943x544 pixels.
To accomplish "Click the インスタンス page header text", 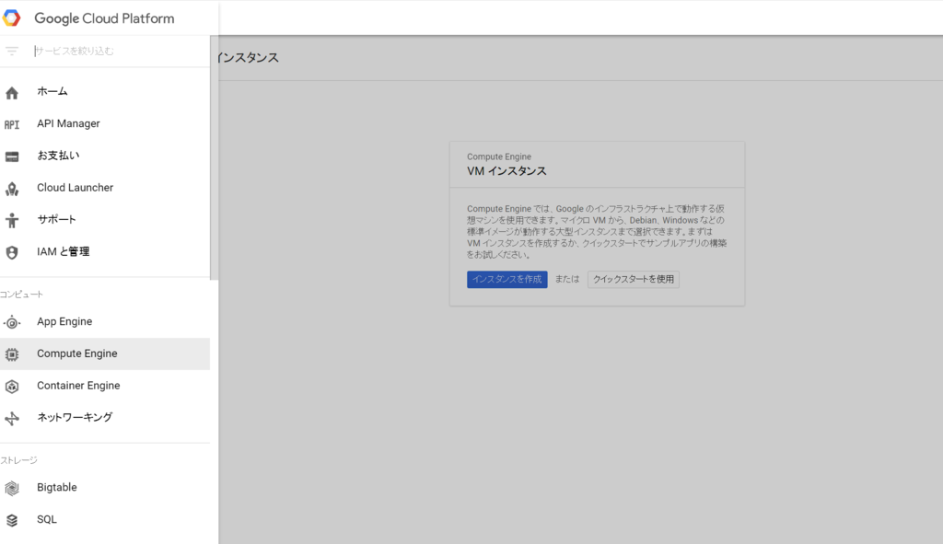I will click(249, 58).
